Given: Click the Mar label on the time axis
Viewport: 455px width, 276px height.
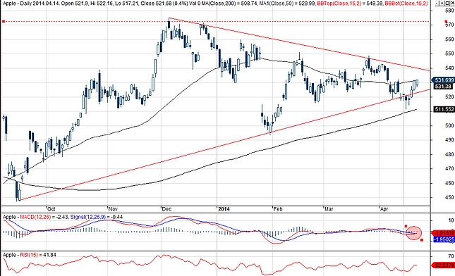Looking at the screenshot, I should point(329,209).
